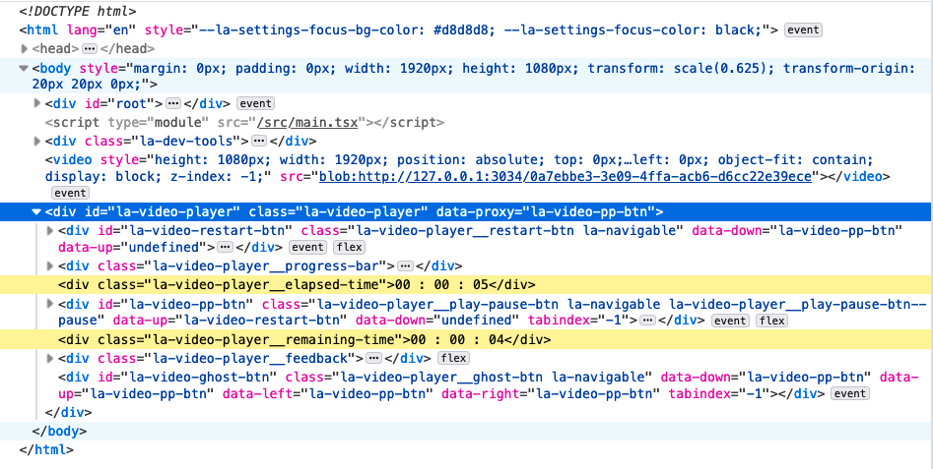Click ellipsis badge in la-dev-tools div

click(259, 142)
